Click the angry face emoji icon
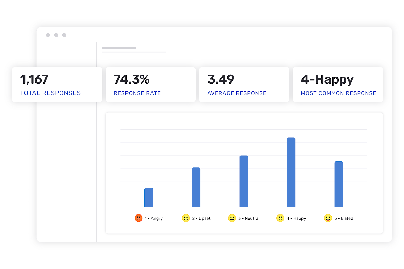The image size is (404, 269). click(138, 218)
